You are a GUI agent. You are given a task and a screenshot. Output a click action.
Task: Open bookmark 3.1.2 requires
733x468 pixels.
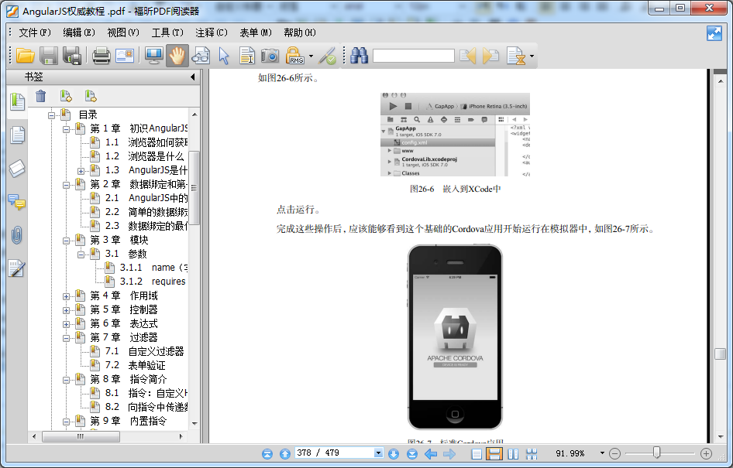click(153, 282)
